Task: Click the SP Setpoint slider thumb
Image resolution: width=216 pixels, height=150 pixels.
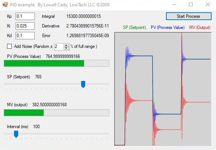Action: (83, 84)
